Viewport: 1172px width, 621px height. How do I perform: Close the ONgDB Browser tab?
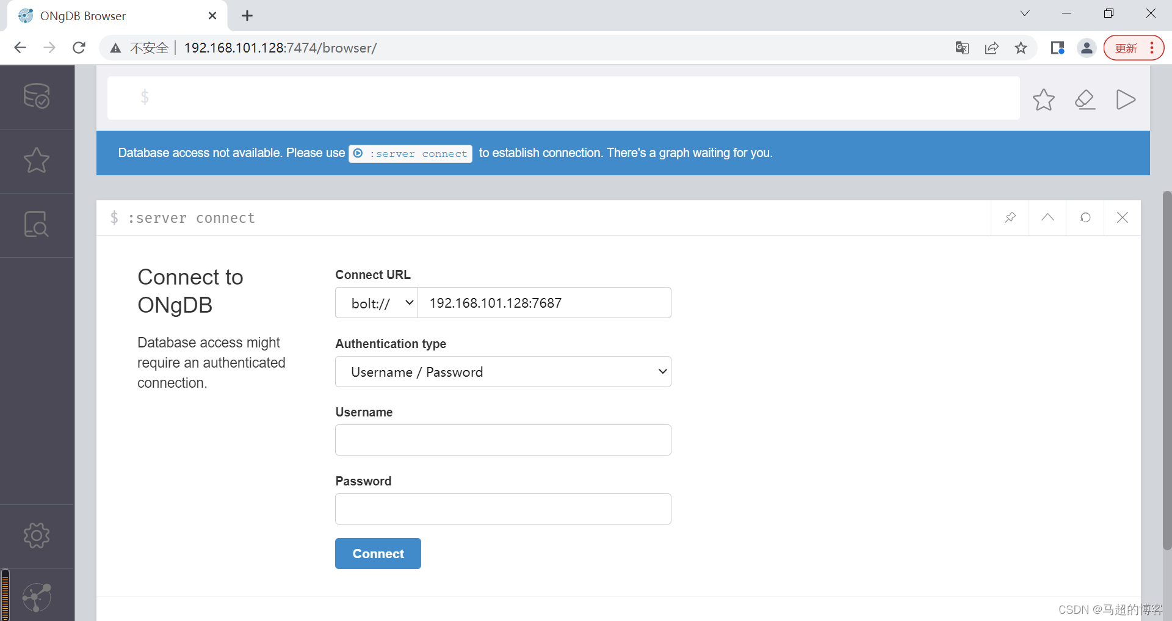212,16
